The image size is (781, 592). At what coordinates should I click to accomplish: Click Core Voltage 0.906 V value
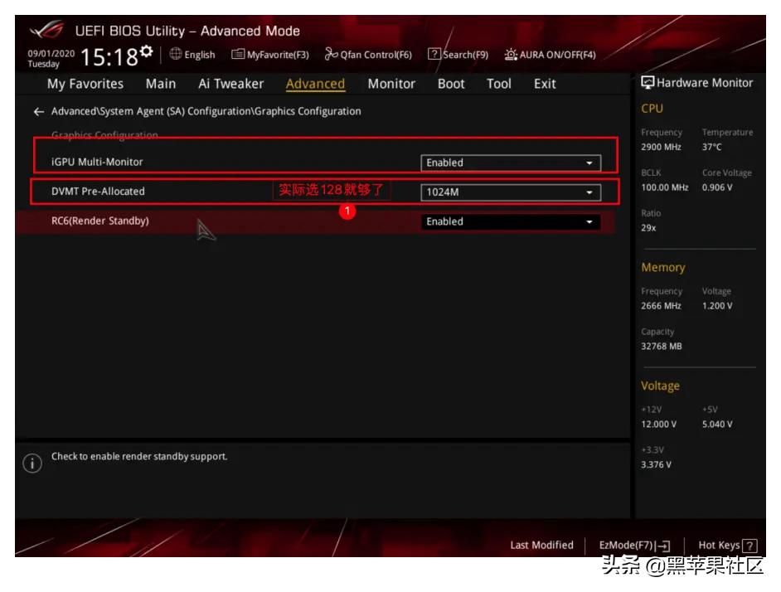[x=717, y=187]
